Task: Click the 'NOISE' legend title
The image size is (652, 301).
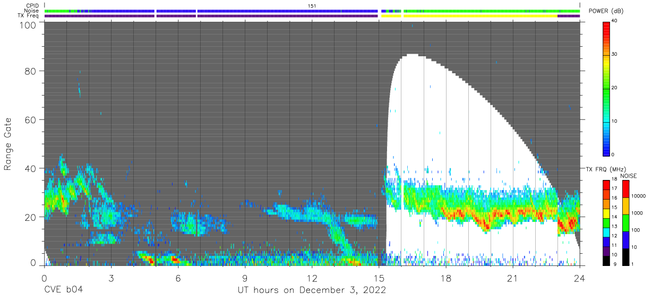Action: click(628, 176)
